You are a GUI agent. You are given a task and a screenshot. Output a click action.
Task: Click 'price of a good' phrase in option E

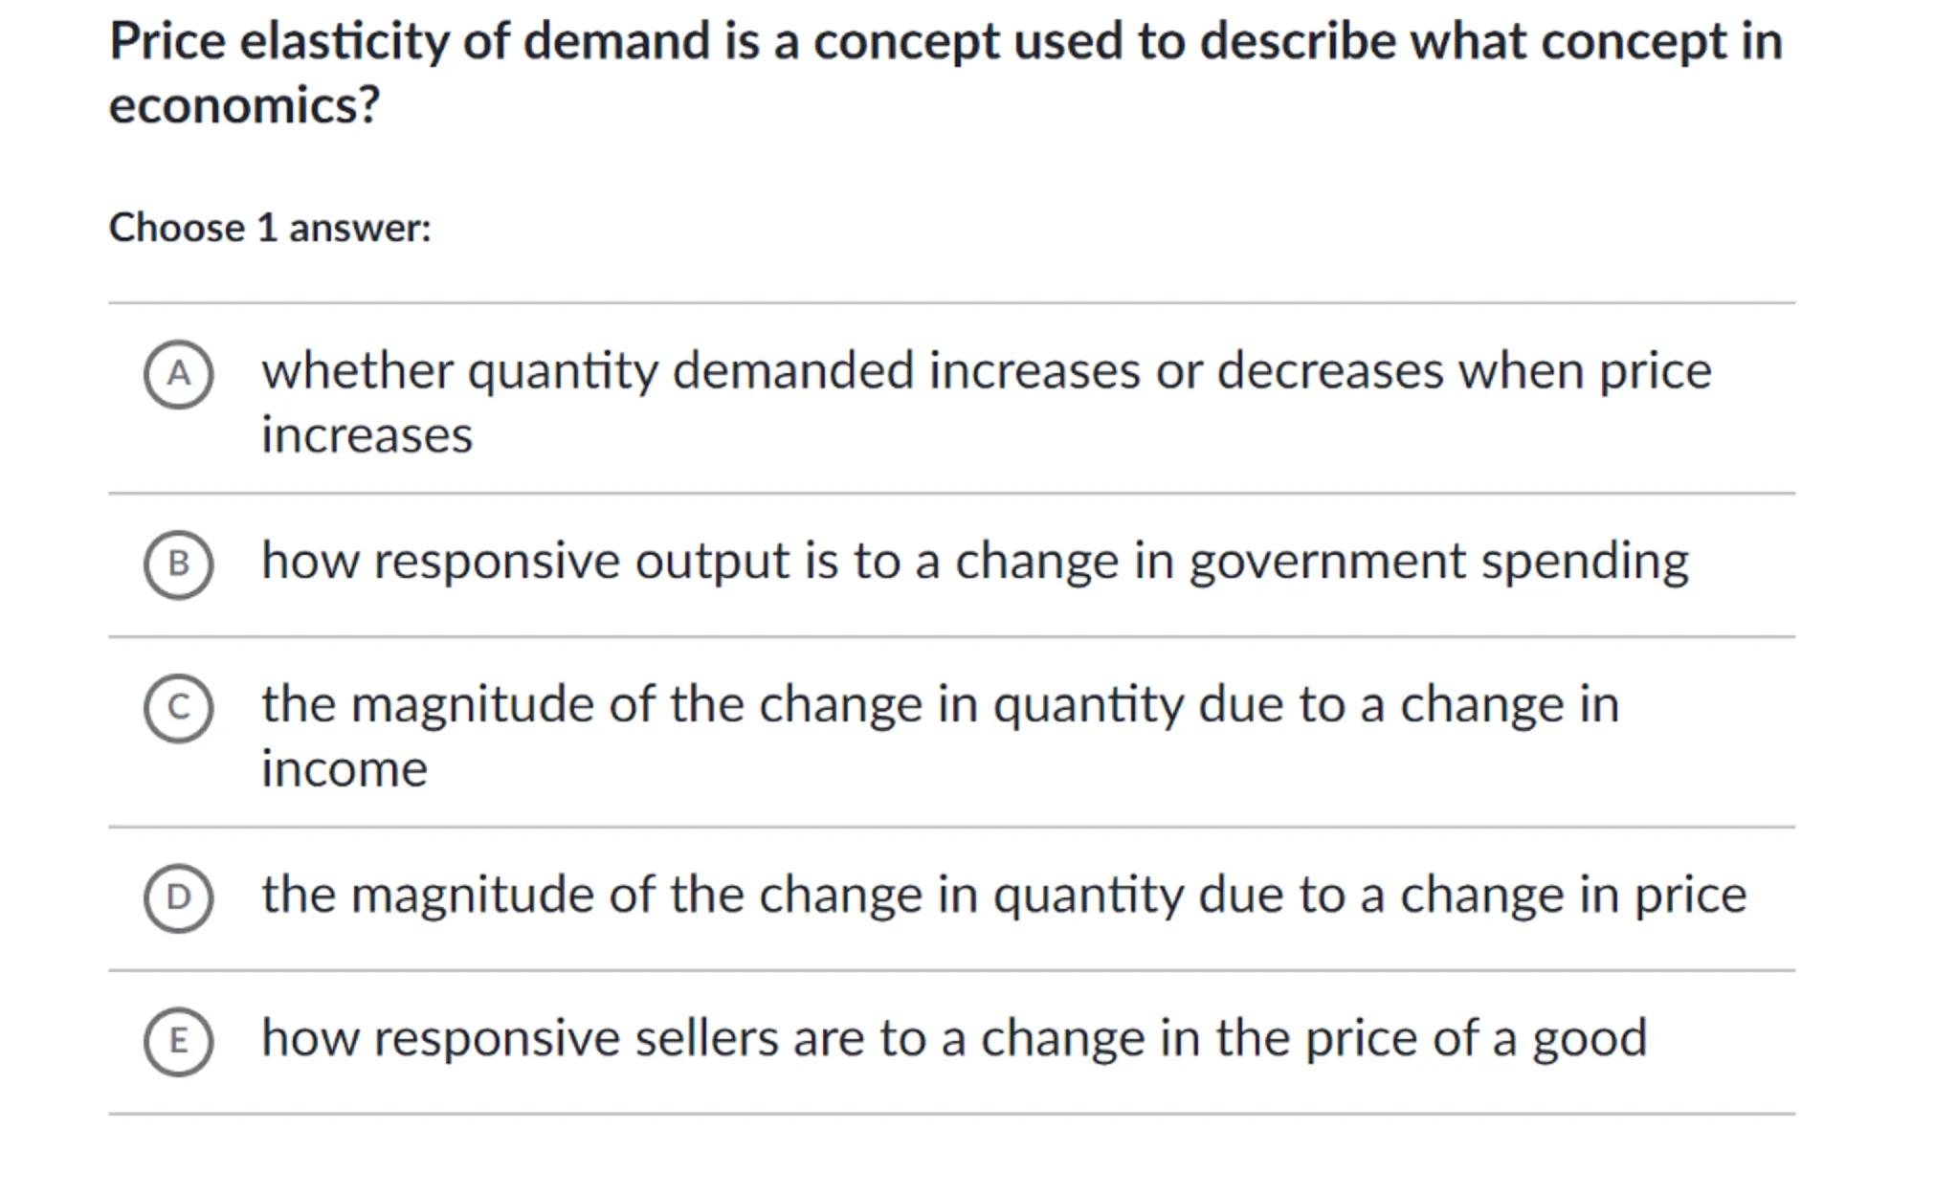(x=1476, y=1039)
